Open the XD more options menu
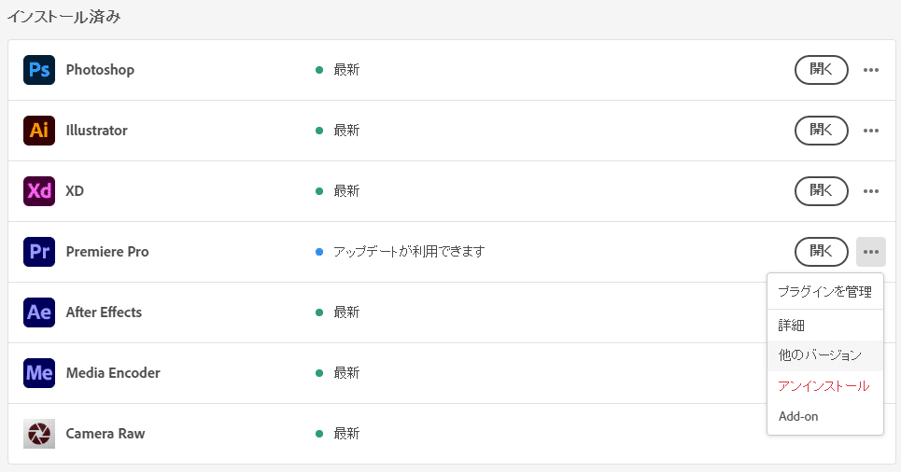This screenshot has height=472, width=901. point(871,191)
